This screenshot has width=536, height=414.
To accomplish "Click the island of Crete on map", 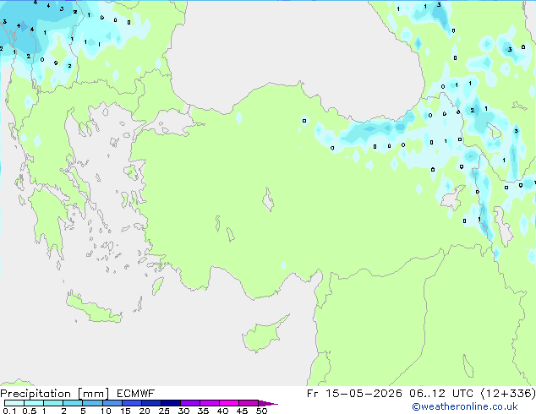I will 93,308.
